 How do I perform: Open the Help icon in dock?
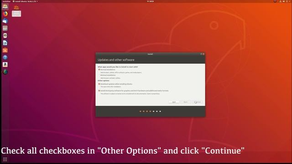[5, 57]
